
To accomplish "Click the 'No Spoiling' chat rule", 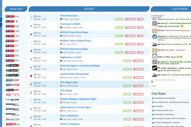I will tap(158, 106).
